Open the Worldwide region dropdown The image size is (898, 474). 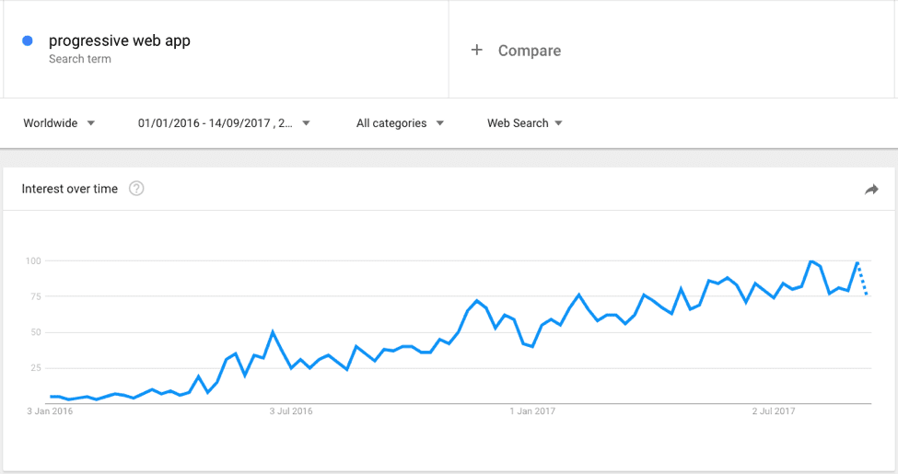59,123
